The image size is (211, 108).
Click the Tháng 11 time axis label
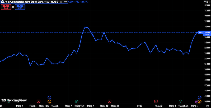(x=115, y=106)
